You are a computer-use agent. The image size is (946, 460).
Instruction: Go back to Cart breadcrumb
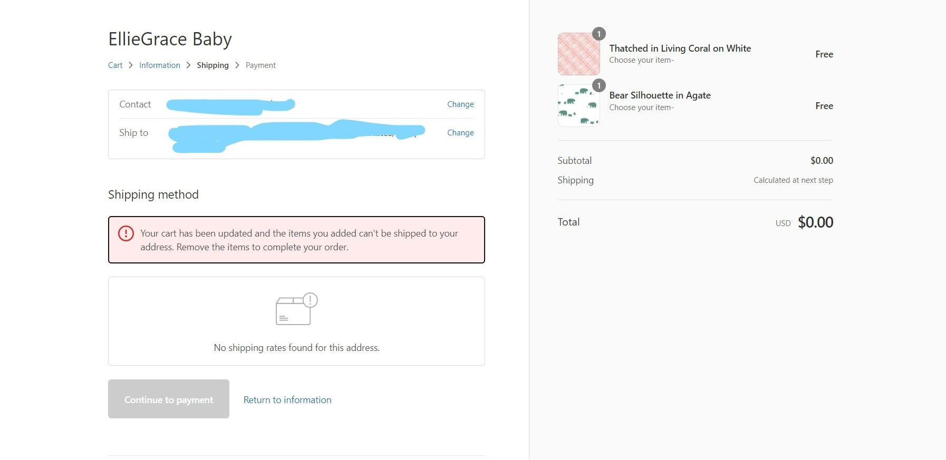115,65
